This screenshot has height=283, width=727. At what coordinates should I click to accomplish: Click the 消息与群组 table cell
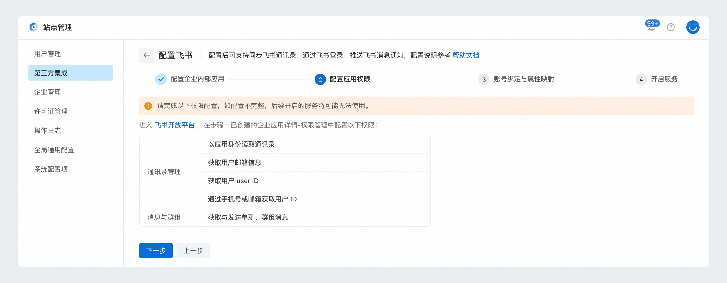pos(169,217)
